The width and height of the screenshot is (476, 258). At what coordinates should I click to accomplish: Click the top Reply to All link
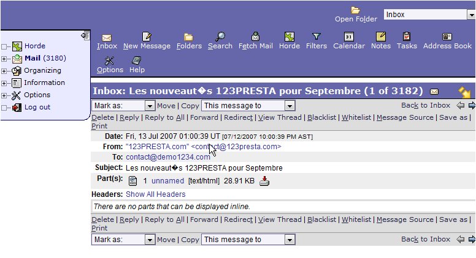point(164,117)
